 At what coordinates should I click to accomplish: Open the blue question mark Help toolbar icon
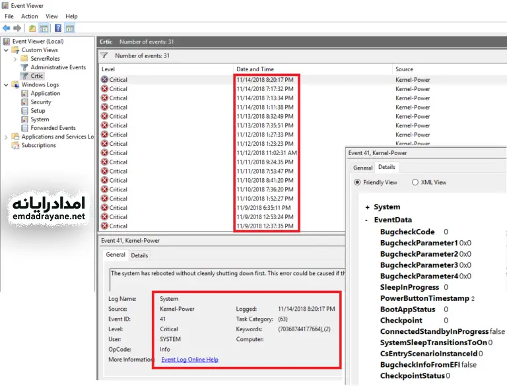click(x=58, y=28)
